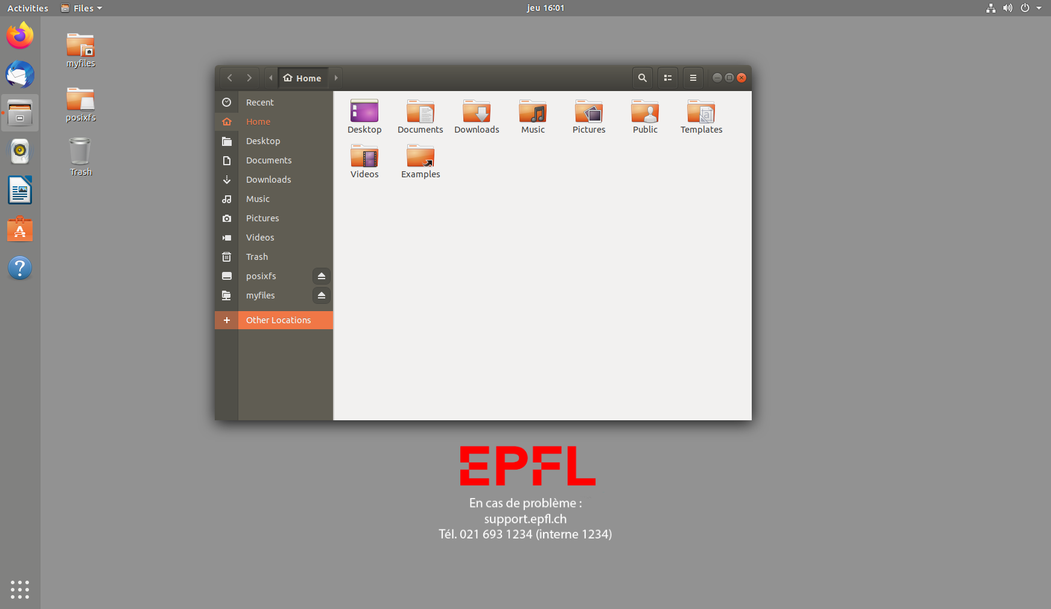
Task: Open the Pictures folder icon in file view
Action: 589,117
